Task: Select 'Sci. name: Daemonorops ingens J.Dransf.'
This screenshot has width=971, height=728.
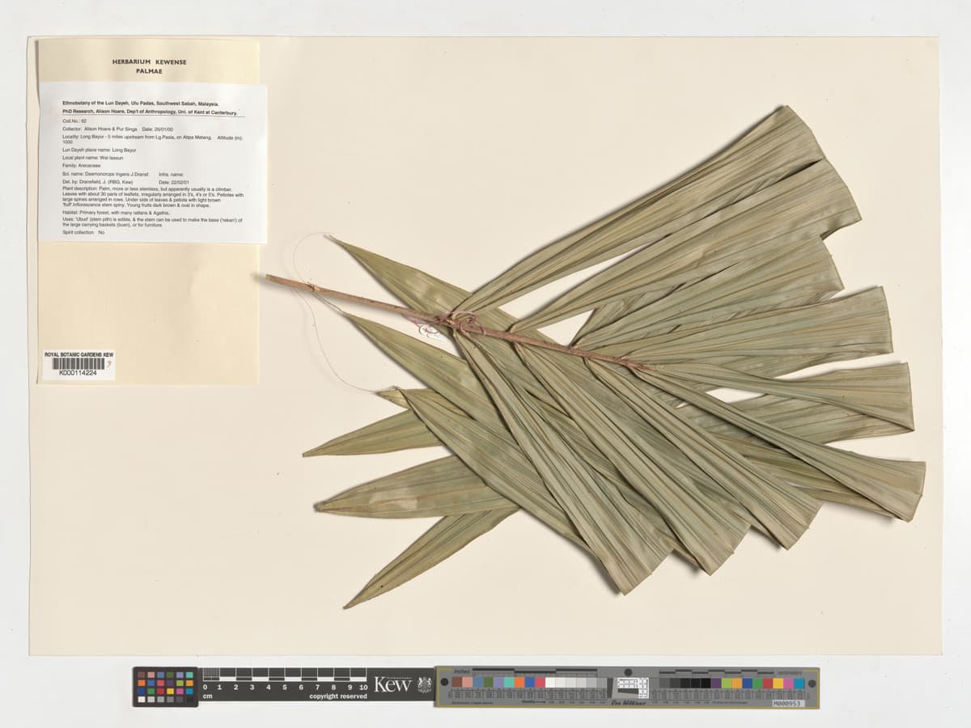Action: coord(105,174)
